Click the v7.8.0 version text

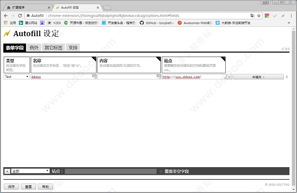click(285, 49)
